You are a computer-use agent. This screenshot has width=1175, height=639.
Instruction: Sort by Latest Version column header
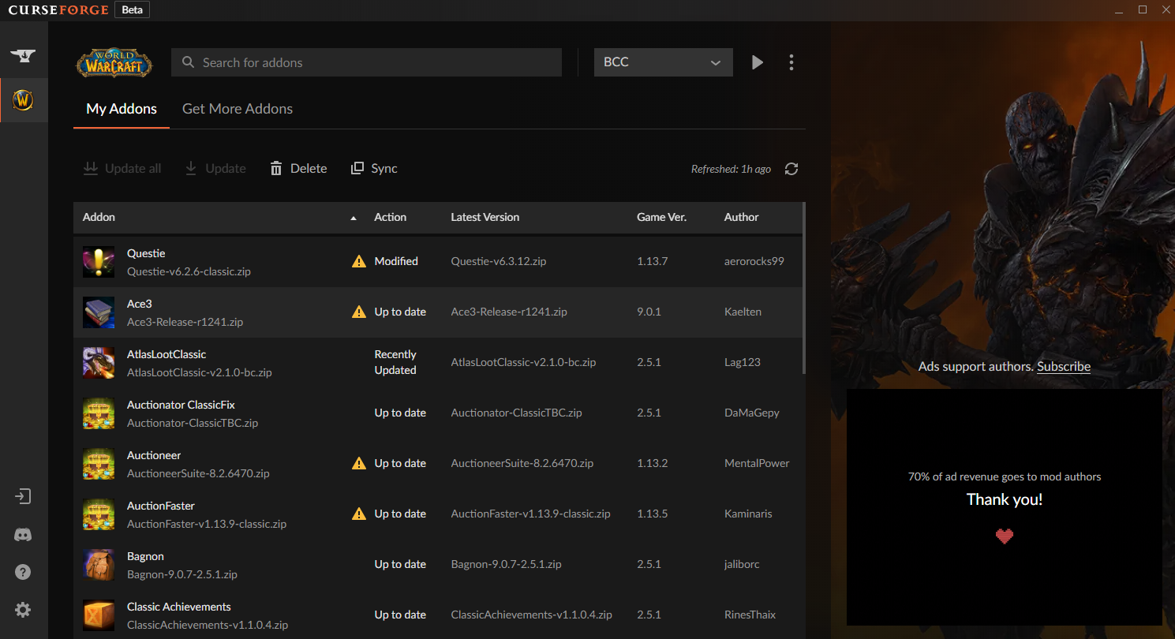click(x=485, y=217)
